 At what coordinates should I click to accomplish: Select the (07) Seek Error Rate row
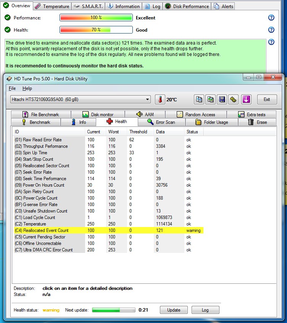pyautogui.click(x=109, y=172)
